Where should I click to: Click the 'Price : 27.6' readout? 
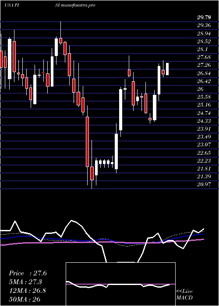tap(28, 273)
